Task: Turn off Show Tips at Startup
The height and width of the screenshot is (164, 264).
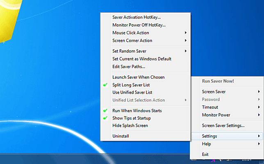Action: point(146,118)
